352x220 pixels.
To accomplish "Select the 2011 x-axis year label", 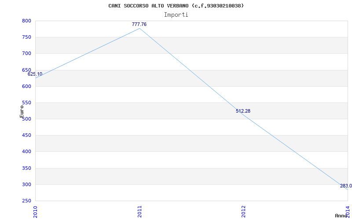I will point(139,212).
